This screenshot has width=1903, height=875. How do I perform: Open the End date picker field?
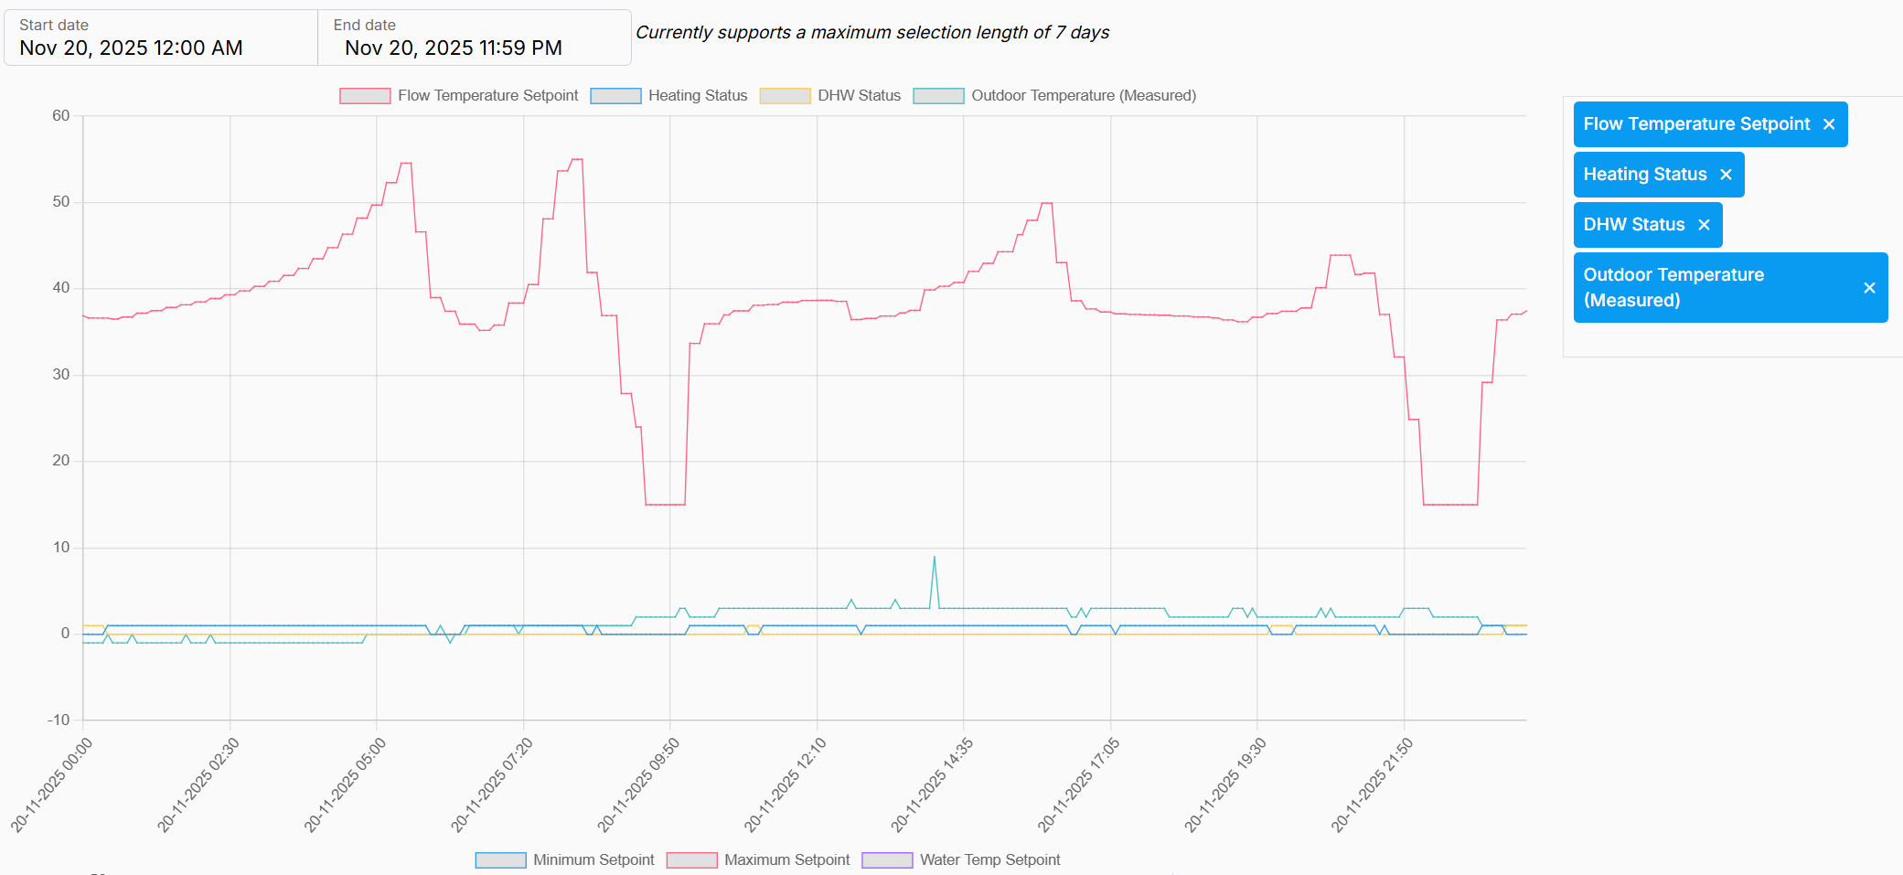(474, 38)
